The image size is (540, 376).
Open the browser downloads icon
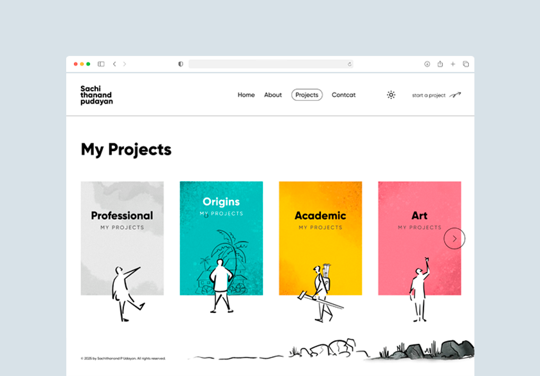(427, 64)
